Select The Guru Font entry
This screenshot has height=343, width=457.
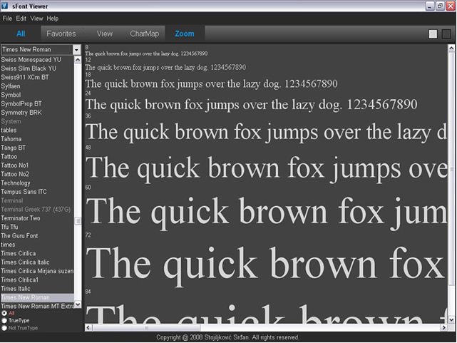(x=37, y=236)
